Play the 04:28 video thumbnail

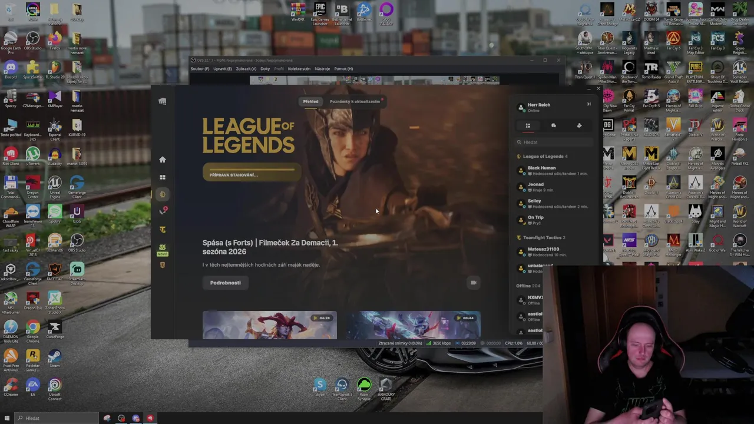(x=270, y=325)
